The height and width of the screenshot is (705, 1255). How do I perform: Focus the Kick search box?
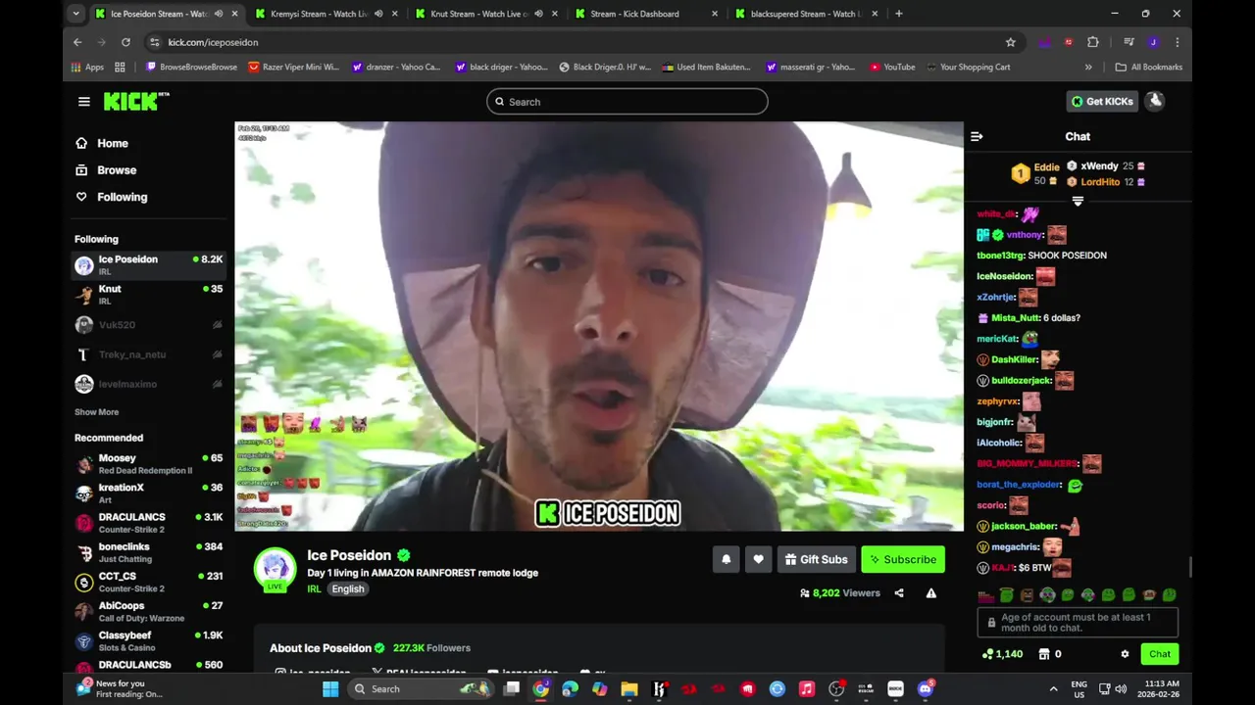[627, 102]
